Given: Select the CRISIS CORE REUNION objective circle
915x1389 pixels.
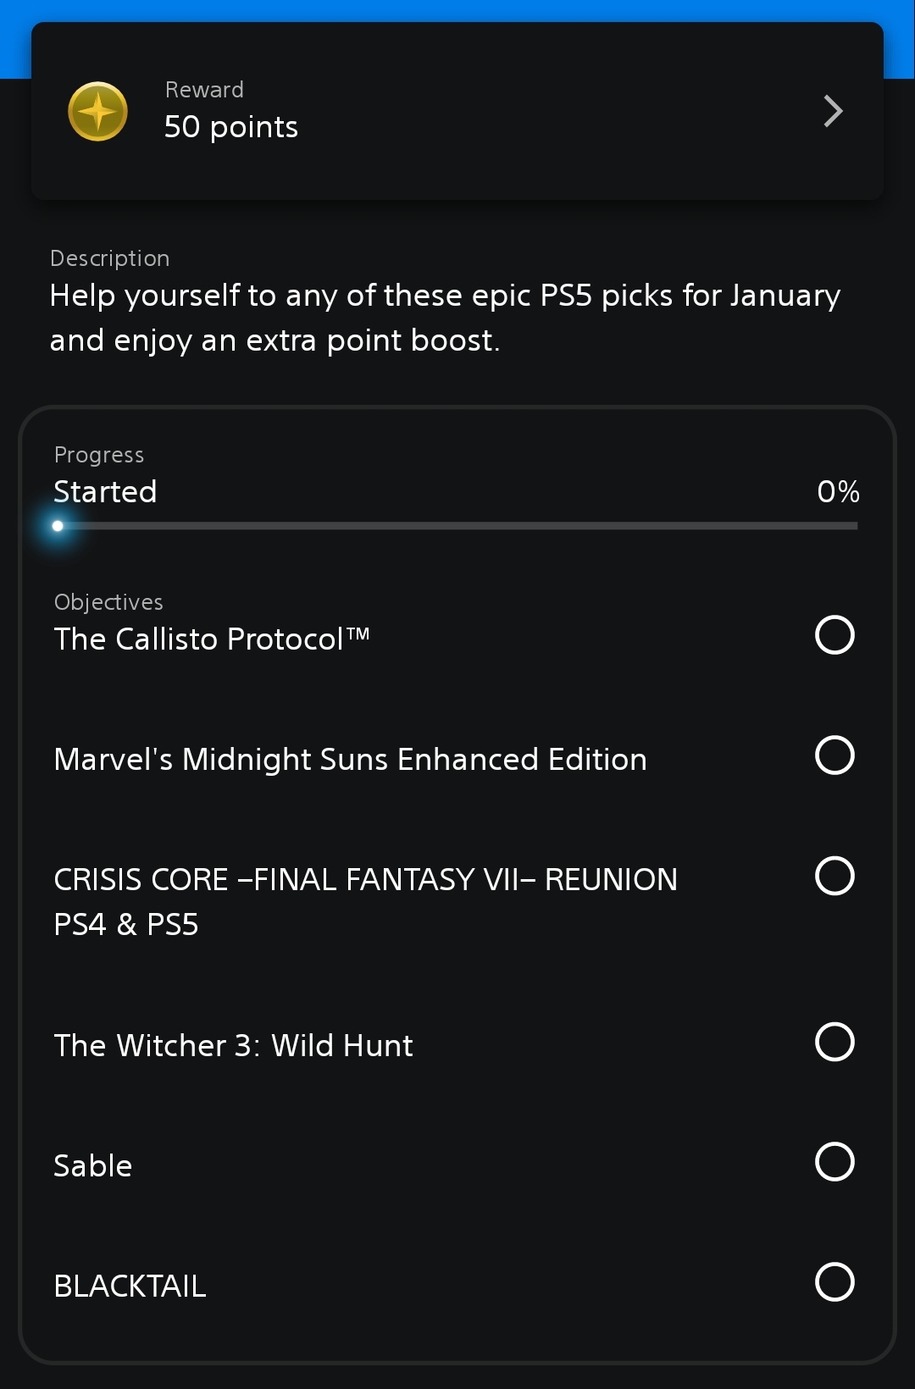Looking at the screenshot, I should [835, 877].
